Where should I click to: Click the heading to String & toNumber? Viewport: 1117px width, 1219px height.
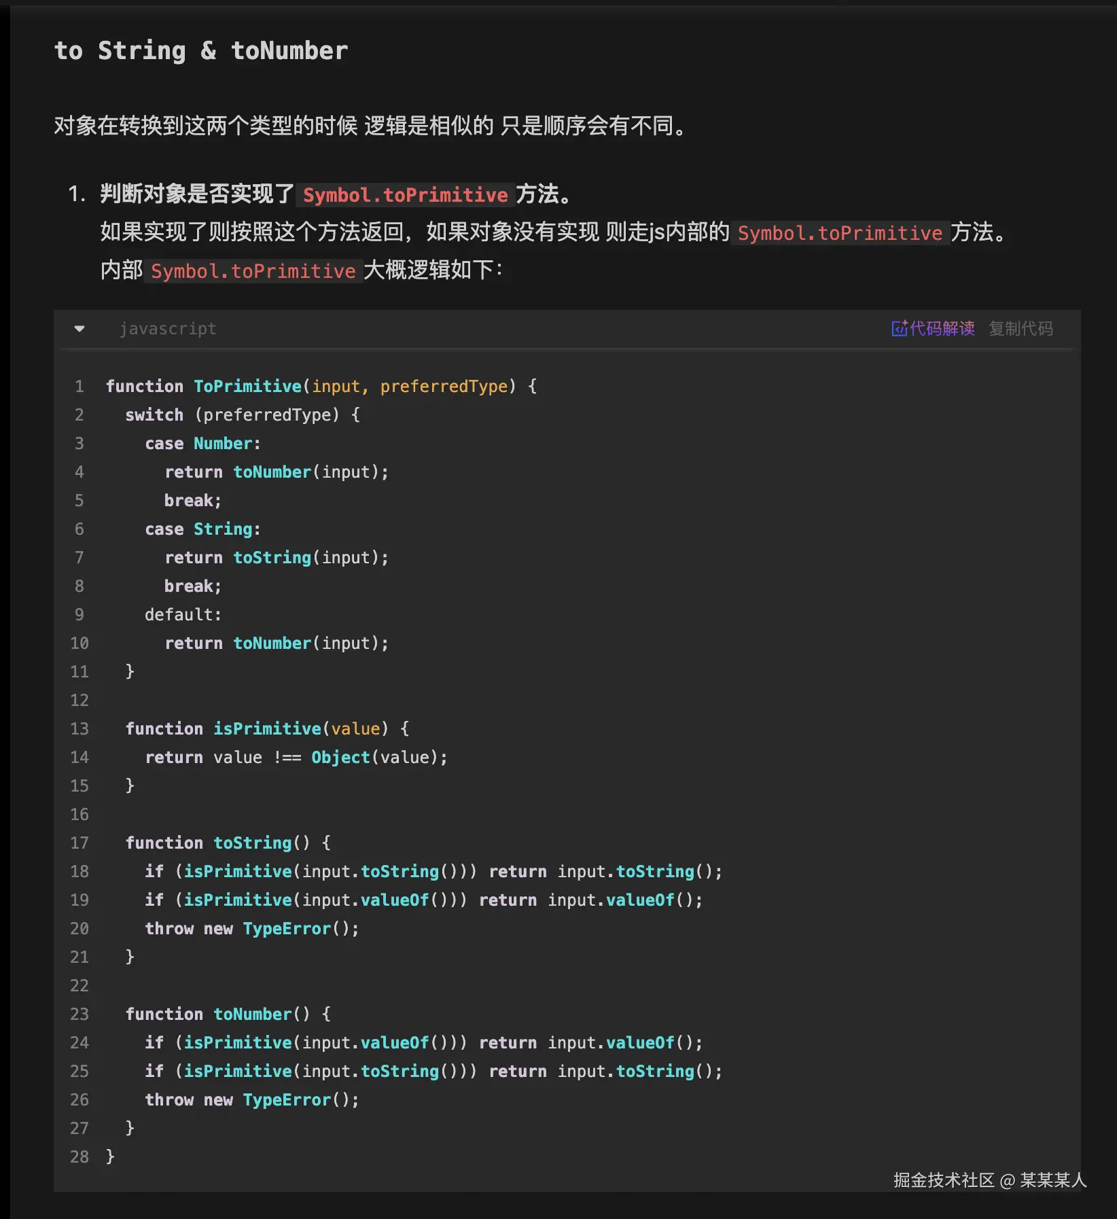[x=201, y=50]
